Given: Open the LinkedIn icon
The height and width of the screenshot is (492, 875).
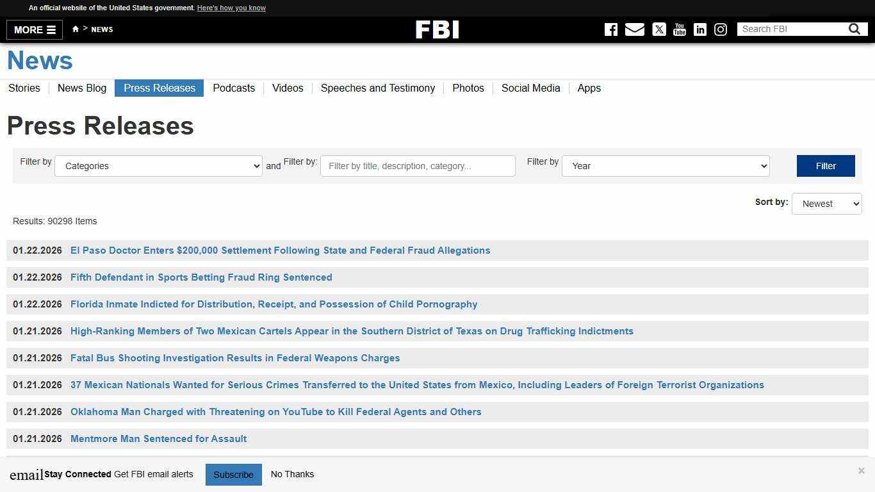Looking at the screenshot, I should 699,29.
